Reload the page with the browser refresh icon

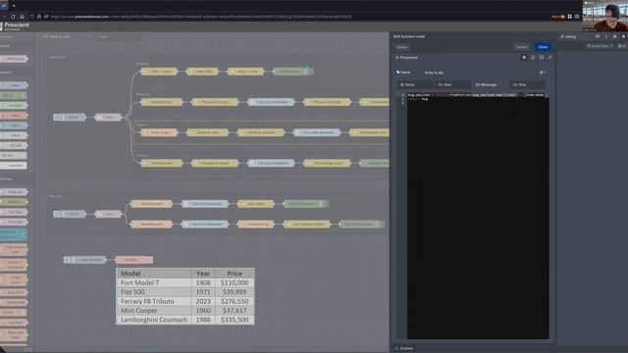pos(13,17)
